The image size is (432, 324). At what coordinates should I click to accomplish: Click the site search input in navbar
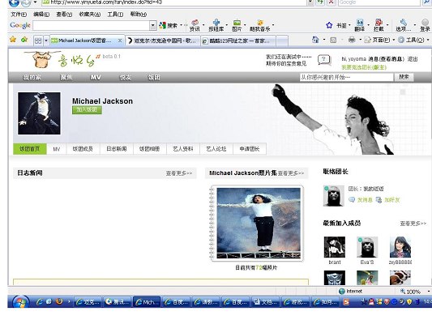click(x=347, y=77)
